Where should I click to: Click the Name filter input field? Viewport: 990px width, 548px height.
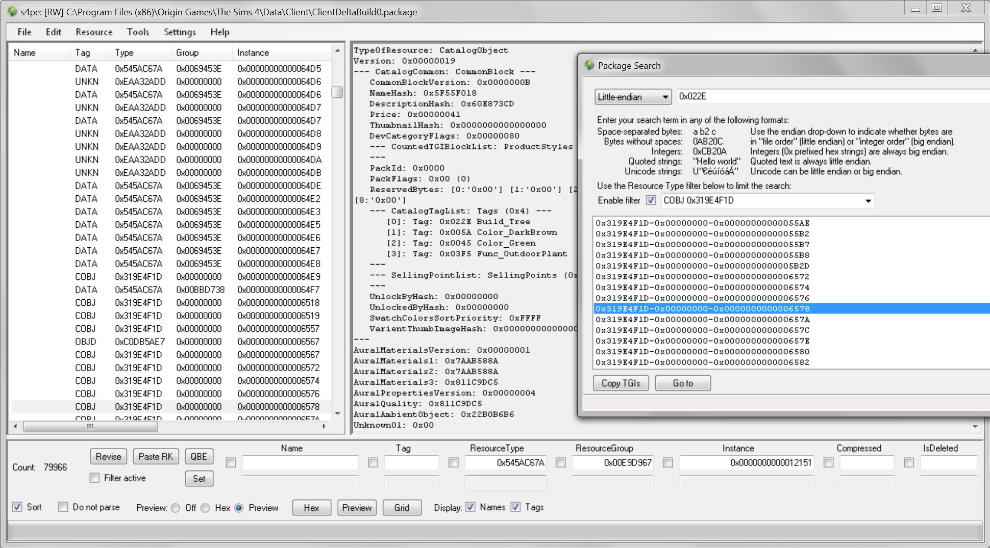[300, 462]
